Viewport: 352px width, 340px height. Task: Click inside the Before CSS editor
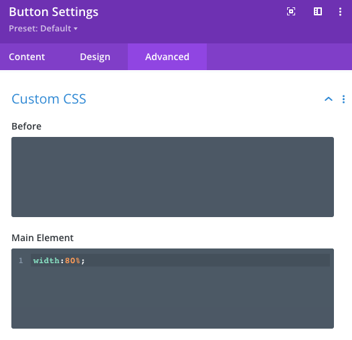point(173,177)
